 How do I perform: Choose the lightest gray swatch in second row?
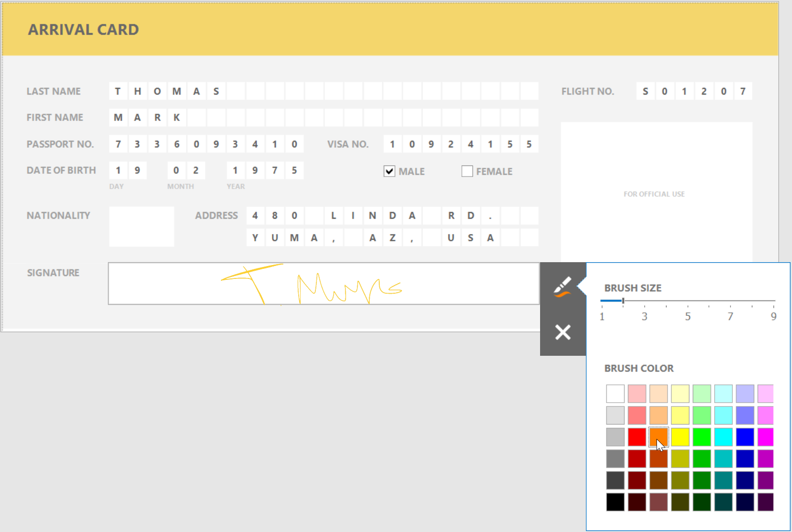tap(615, 415)
